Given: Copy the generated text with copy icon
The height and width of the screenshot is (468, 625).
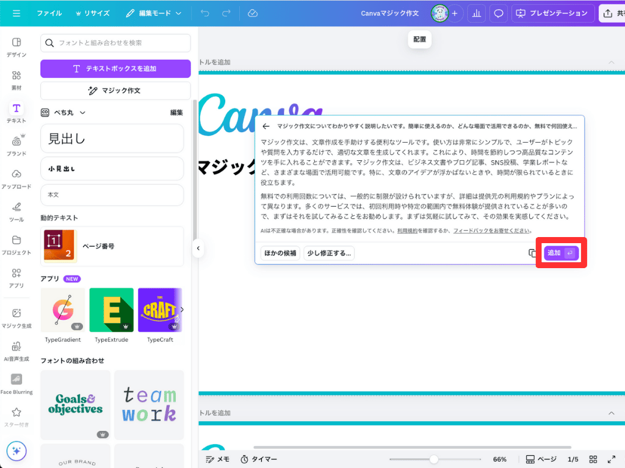Looking at the screenshot, I should coord(532,253).
